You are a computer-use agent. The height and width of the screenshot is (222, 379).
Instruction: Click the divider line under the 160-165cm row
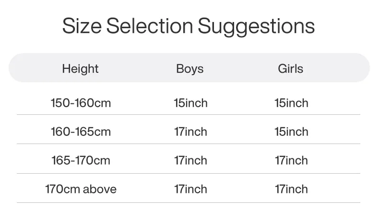189,144
